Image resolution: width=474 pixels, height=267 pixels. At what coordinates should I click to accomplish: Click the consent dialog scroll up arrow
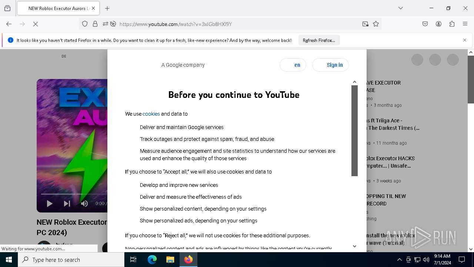[x=354, y=82]
